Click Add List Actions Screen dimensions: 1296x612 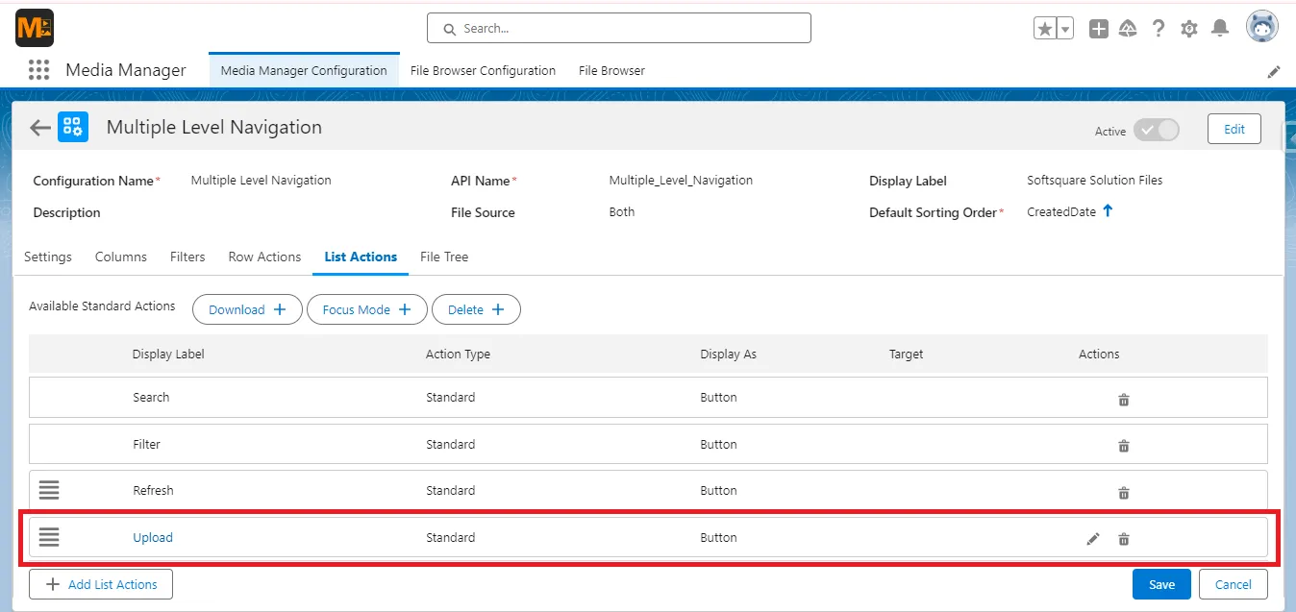(100, 583)
